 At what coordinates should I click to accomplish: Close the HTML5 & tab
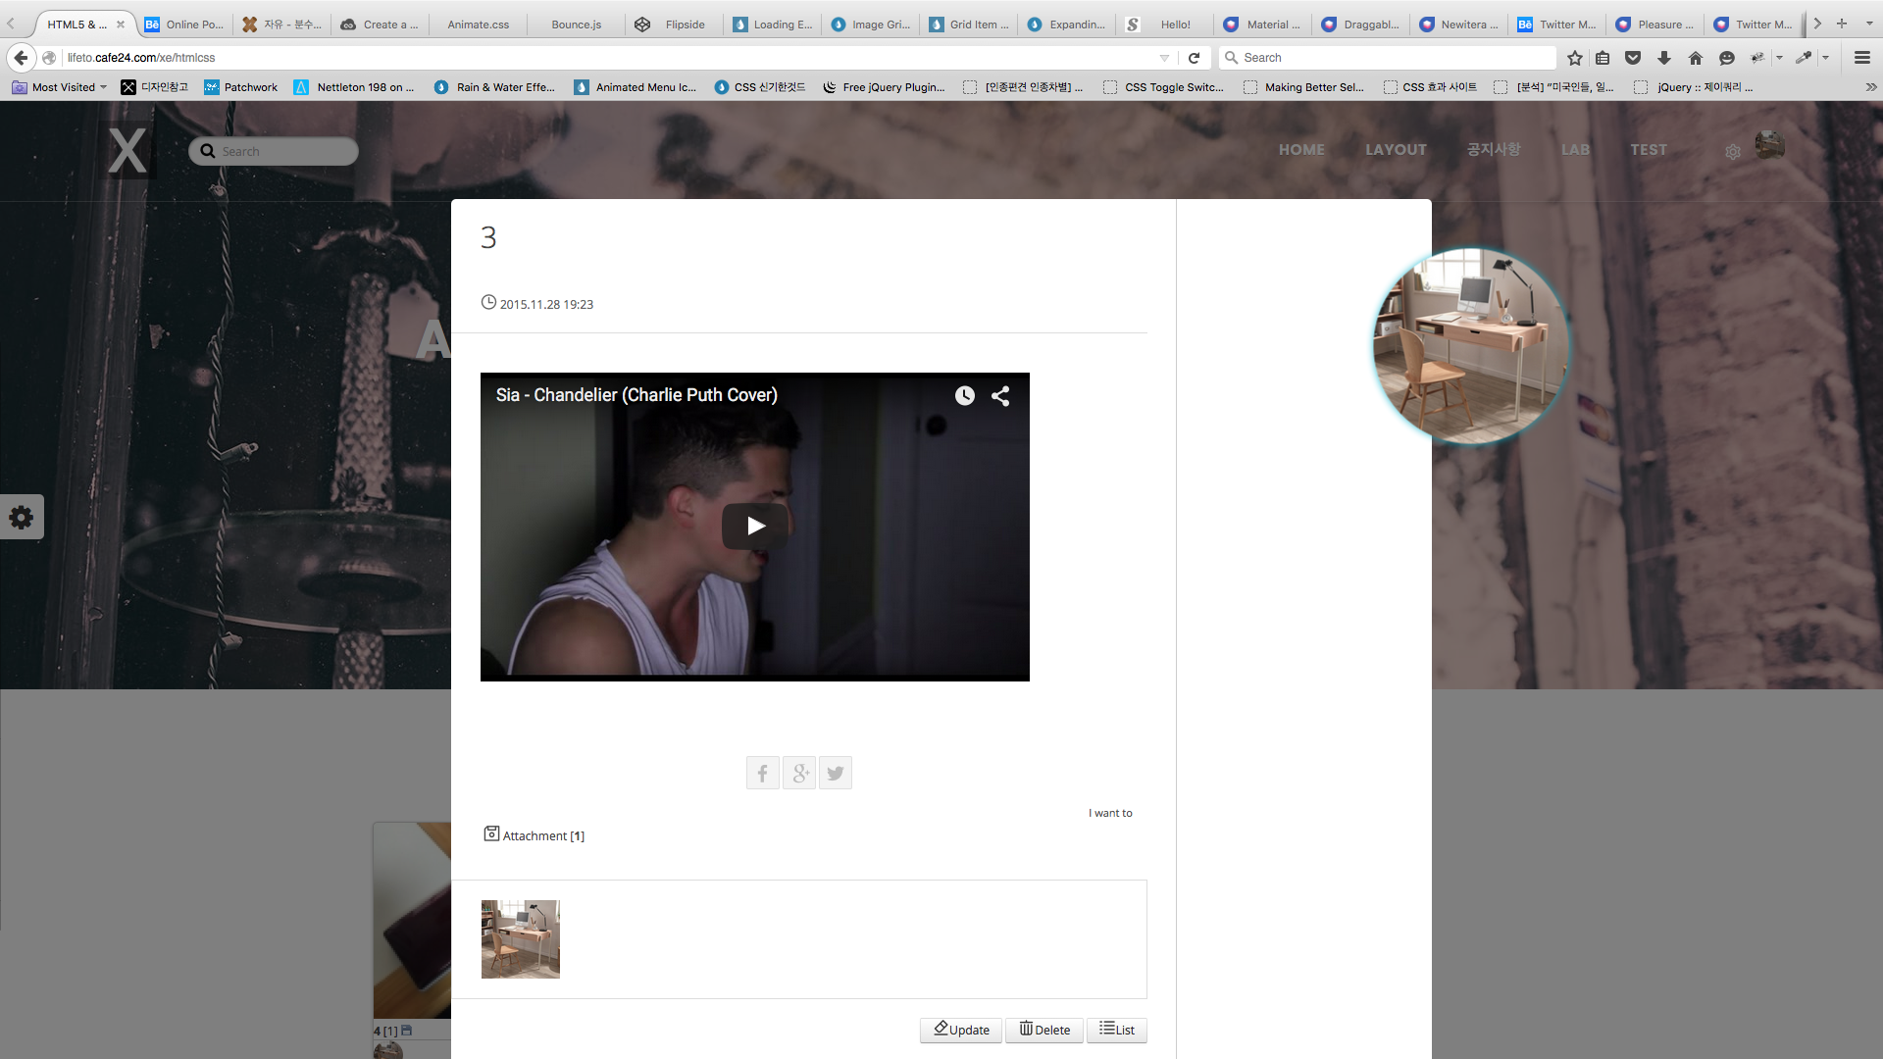[x=121, y=25]
